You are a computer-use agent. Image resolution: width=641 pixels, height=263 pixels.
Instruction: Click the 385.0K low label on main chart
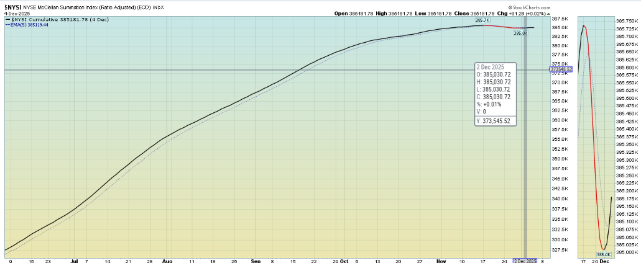coord(520,33)
